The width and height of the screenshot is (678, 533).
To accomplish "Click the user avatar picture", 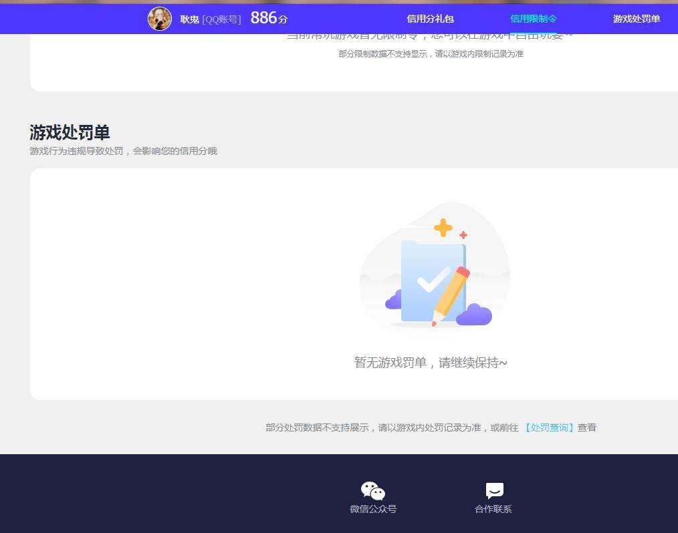I will [x=160, y=19].
